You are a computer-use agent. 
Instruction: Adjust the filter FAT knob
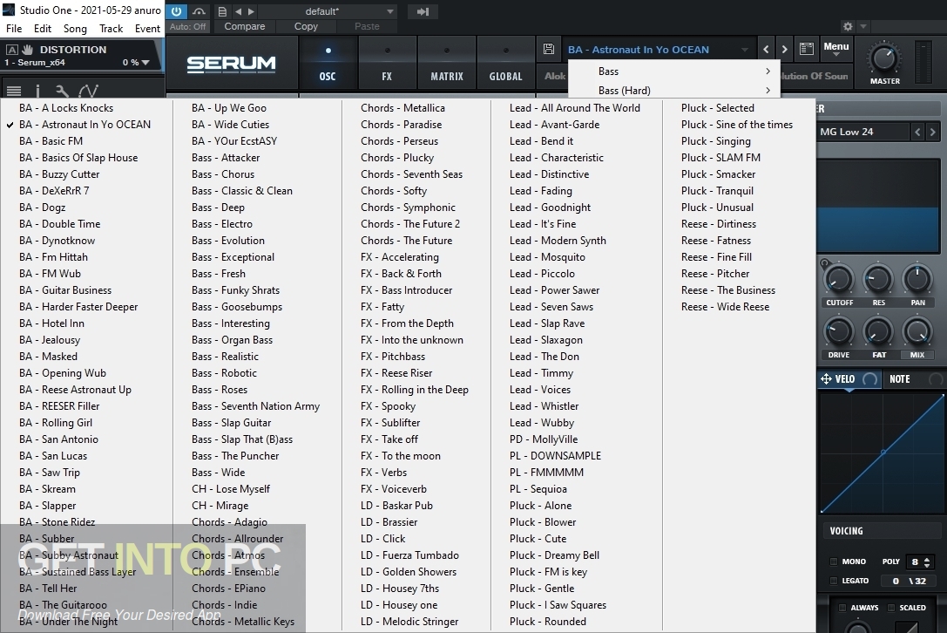pyautogui.click(x=877, y=332)
